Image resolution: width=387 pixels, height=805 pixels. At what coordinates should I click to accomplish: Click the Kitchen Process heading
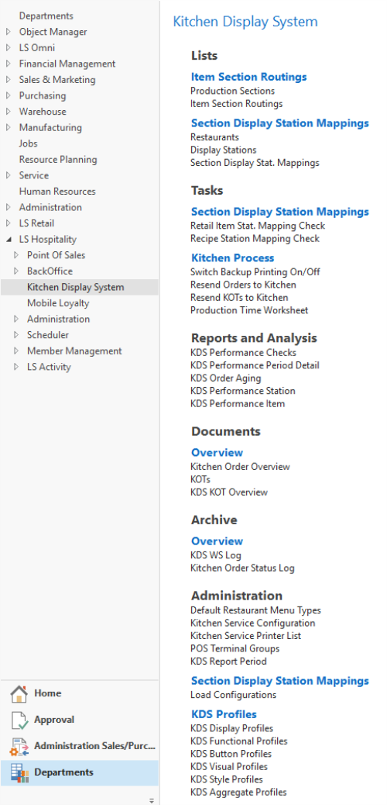[x=233, y=258]
